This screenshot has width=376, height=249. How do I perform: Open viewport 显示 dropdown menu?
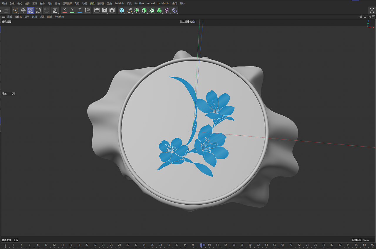27,17
